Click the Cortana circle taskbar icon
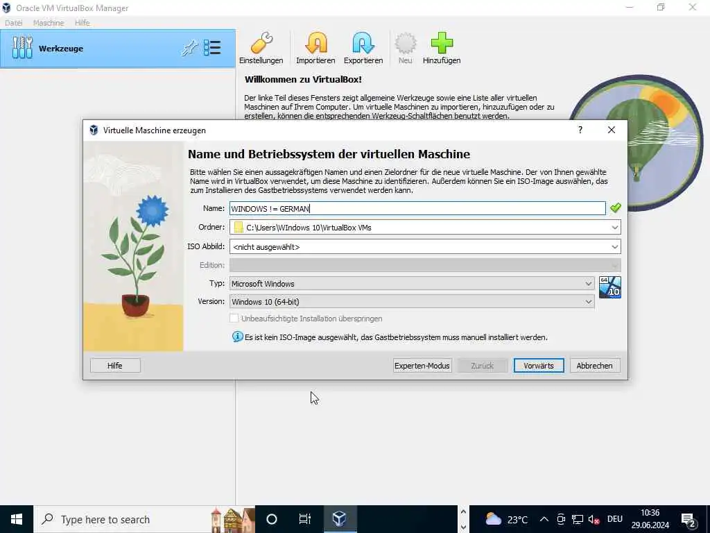This screenshot has height=533, width=710. (272, 519)
